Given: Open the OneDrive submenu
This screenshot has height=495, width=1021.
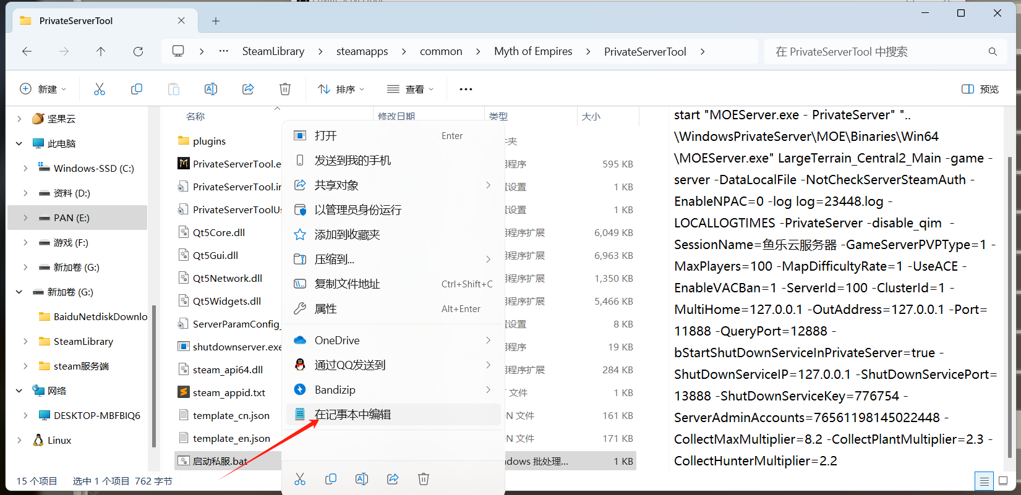Looking at the screenshot, I should tap(393, 341).
